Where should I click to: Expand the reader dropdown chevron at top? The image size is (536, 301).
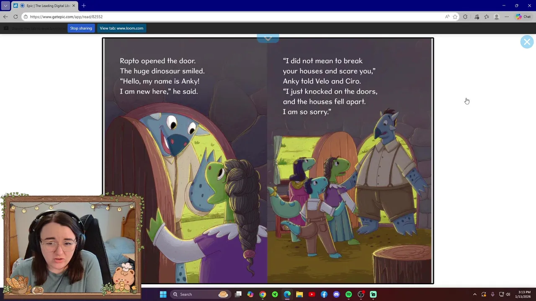click(268, 38)
